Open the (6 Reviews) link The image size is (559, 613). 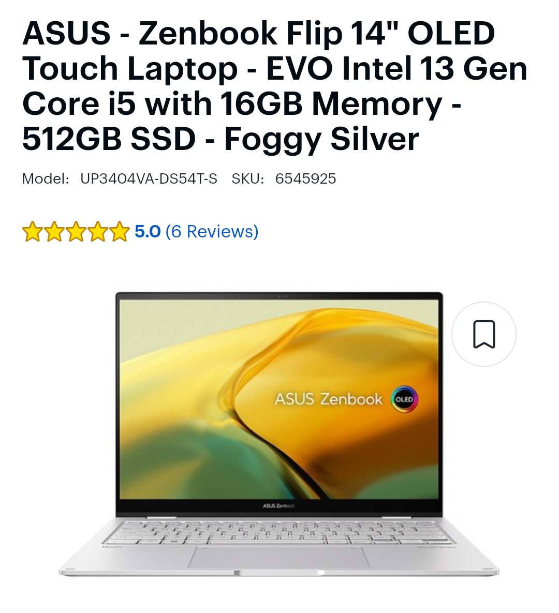[212, 231]
